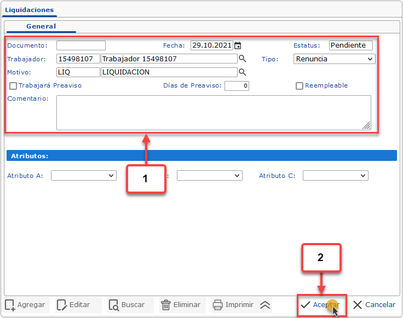Click the Atributos section header
Viewport: 403px width, 318px height.
click(x=201, y=155)
